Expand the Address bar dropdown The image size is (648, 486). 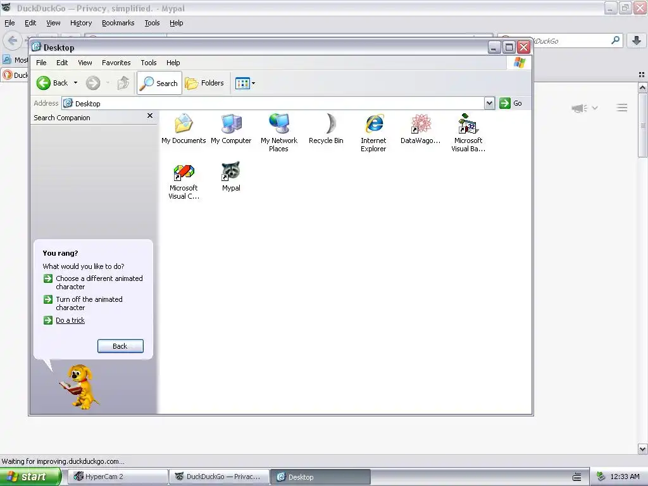pos(489,103)
